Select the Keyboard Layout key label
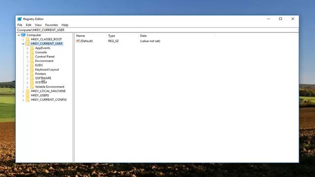The width and height of the screenshot is (315, 177). tap(47, 69)
